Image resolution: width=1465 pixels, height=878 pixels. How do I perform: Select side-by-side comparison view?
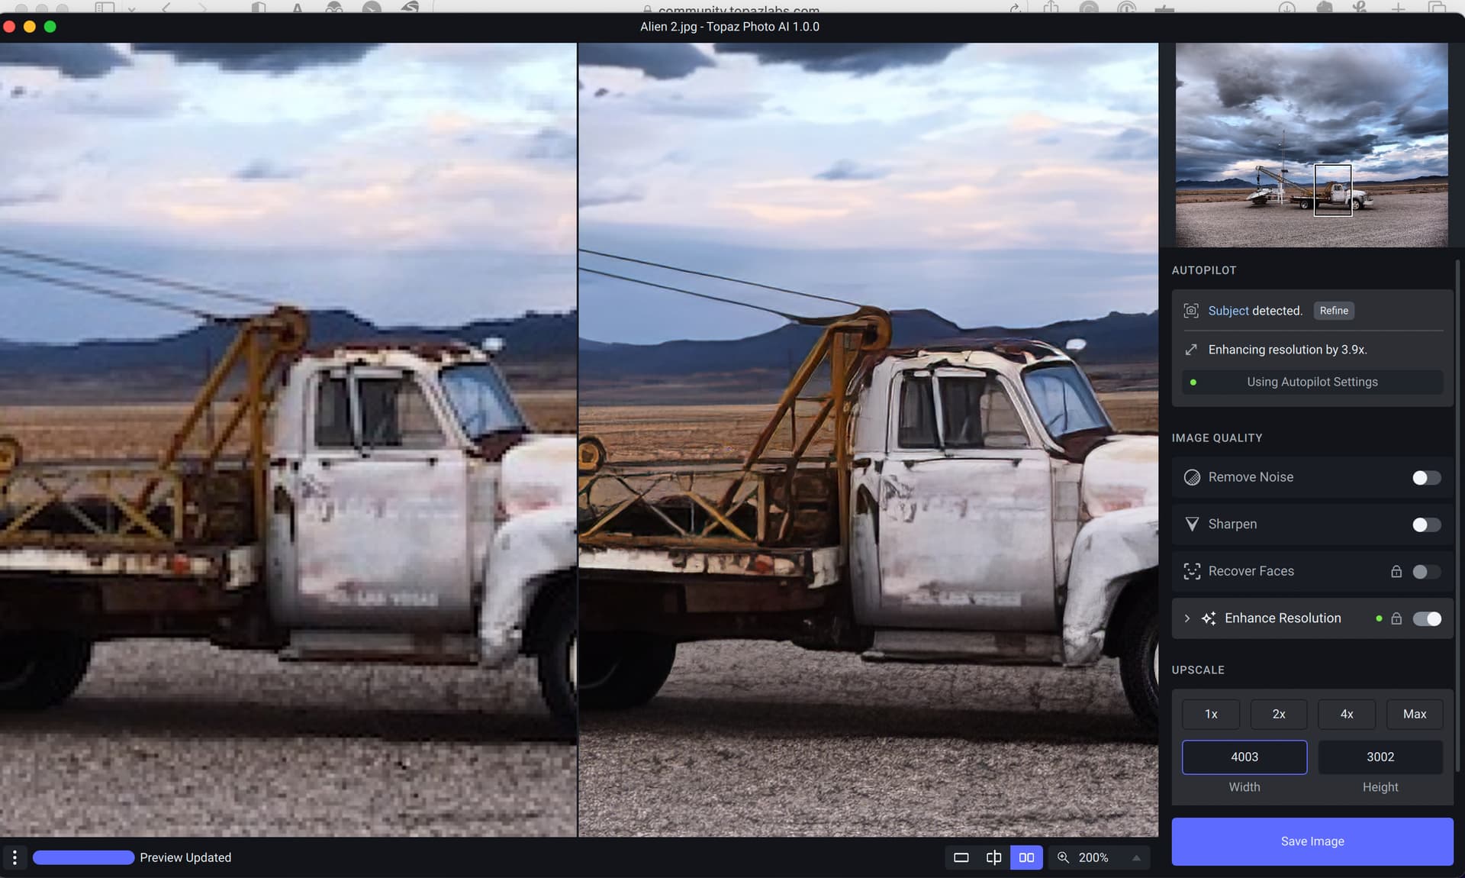[1026, 857]
